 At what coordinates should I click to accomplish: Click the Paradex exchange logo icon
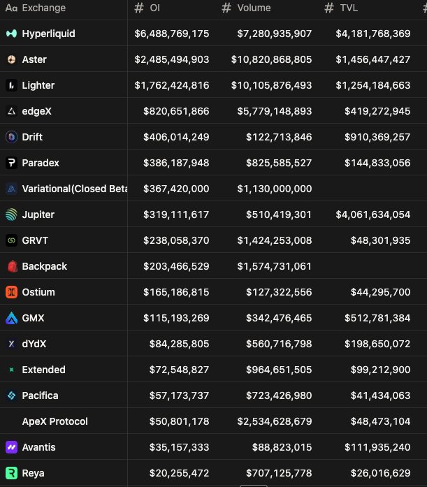tap(11, 163)
